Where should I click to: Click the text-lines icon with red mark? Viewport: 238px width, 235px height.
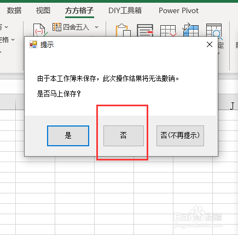click(x=145, y=30)
